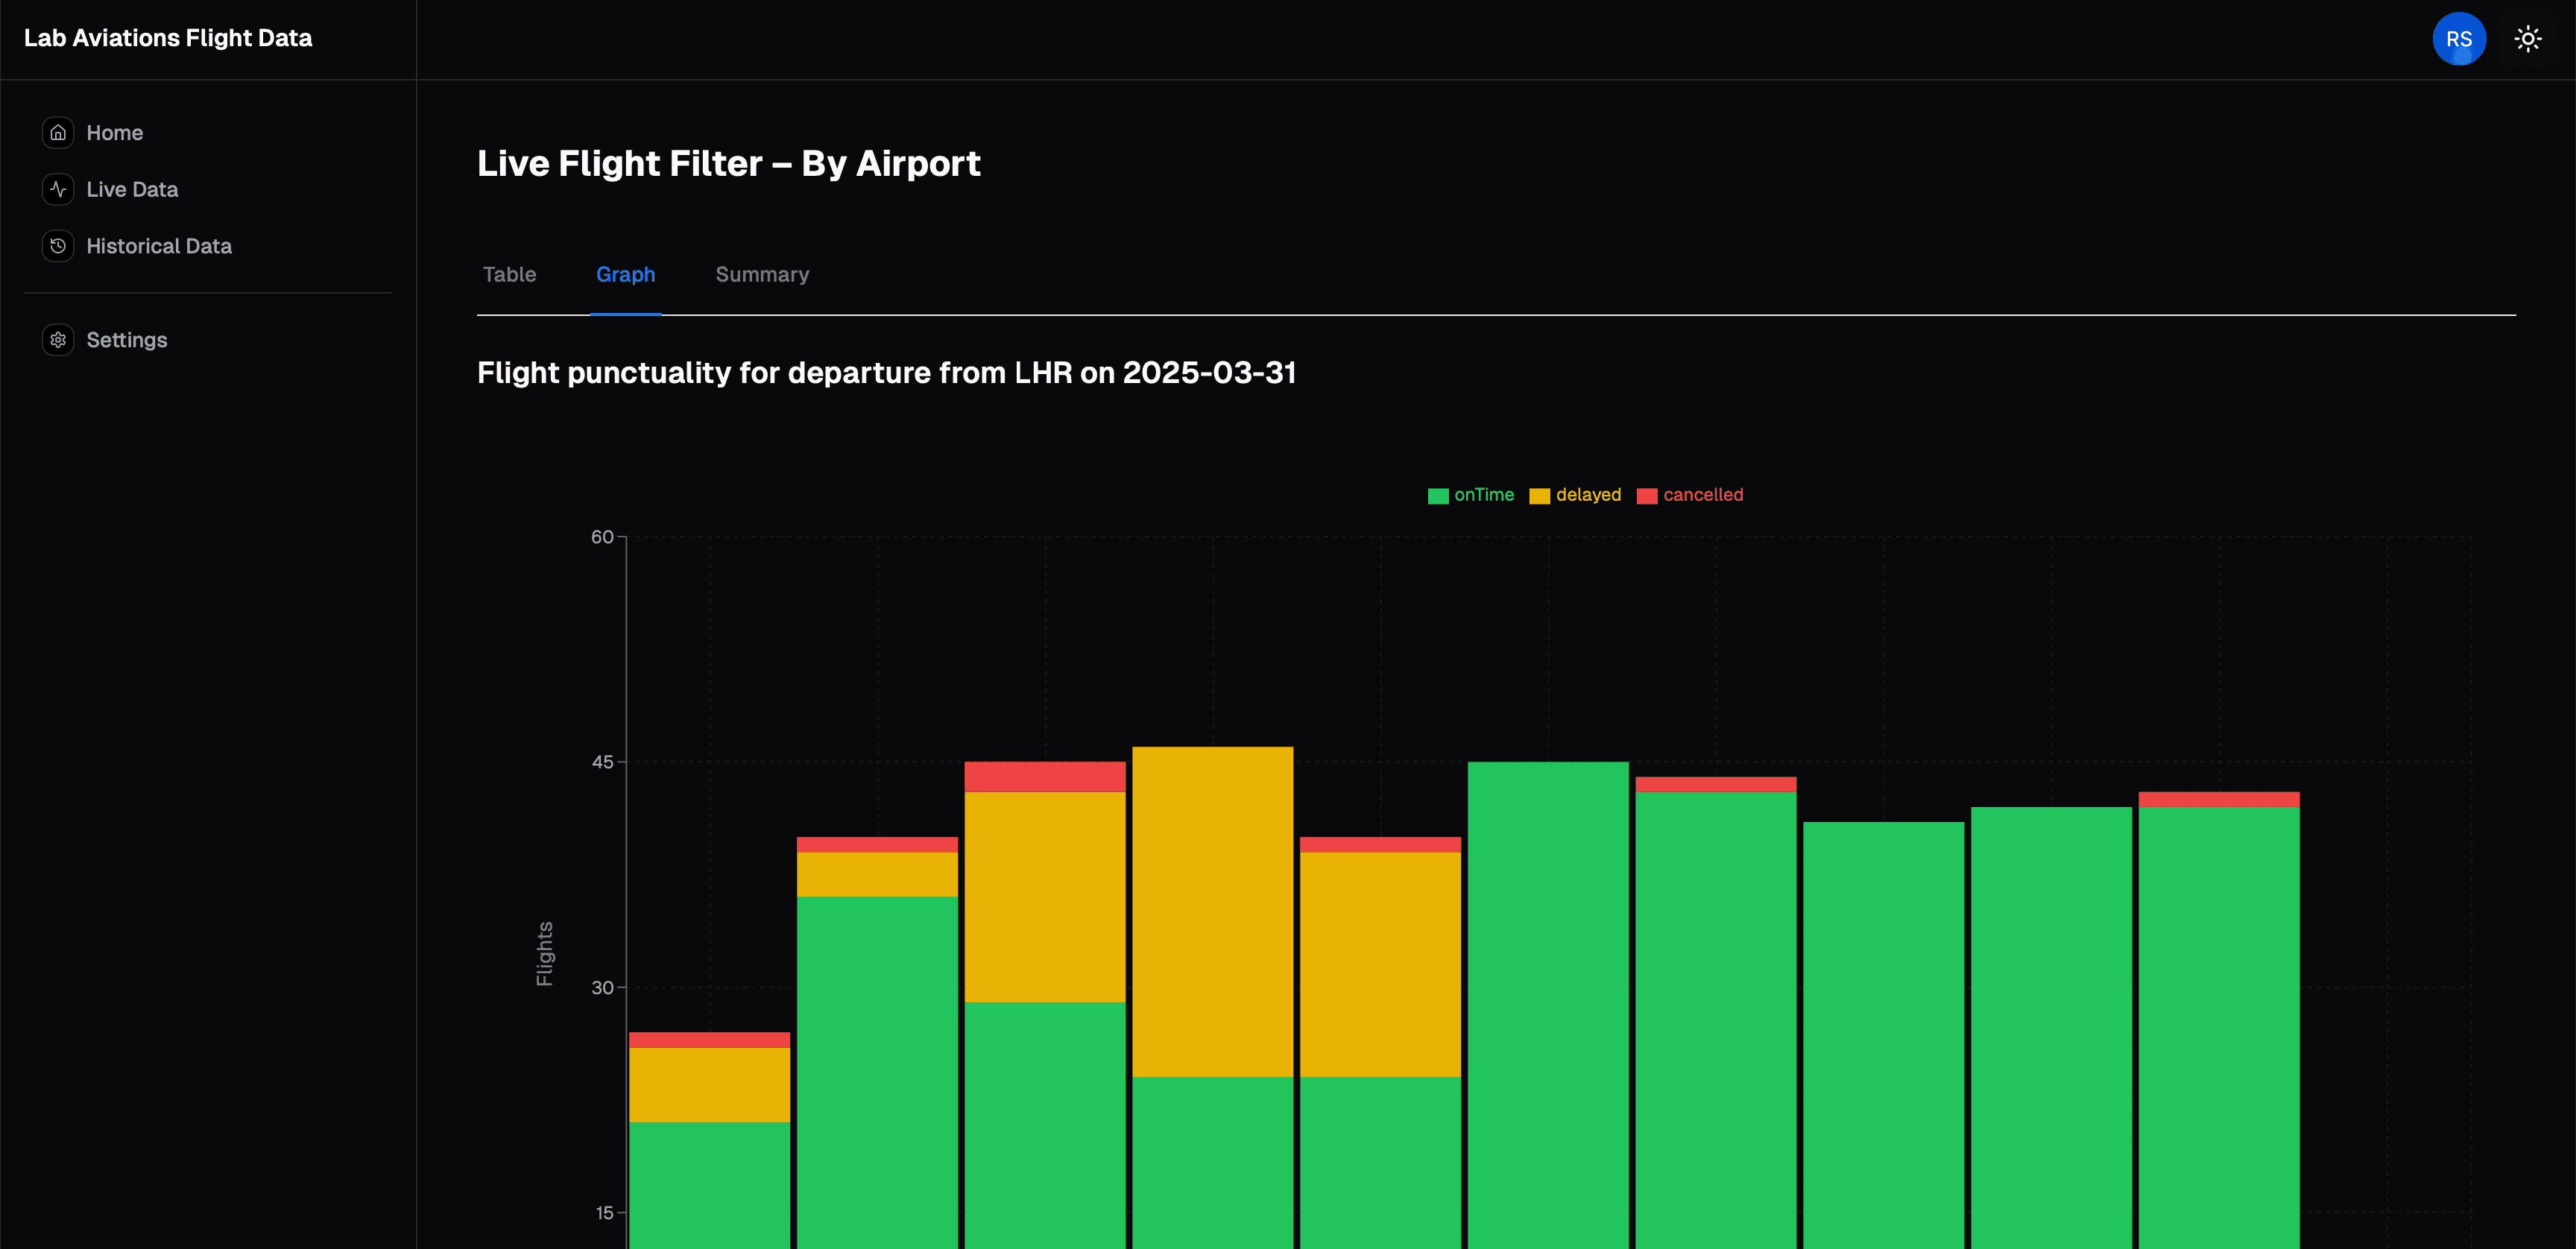
Task: Toggle cancelled flights visibility in legend
Action: tap(1690, 494)
